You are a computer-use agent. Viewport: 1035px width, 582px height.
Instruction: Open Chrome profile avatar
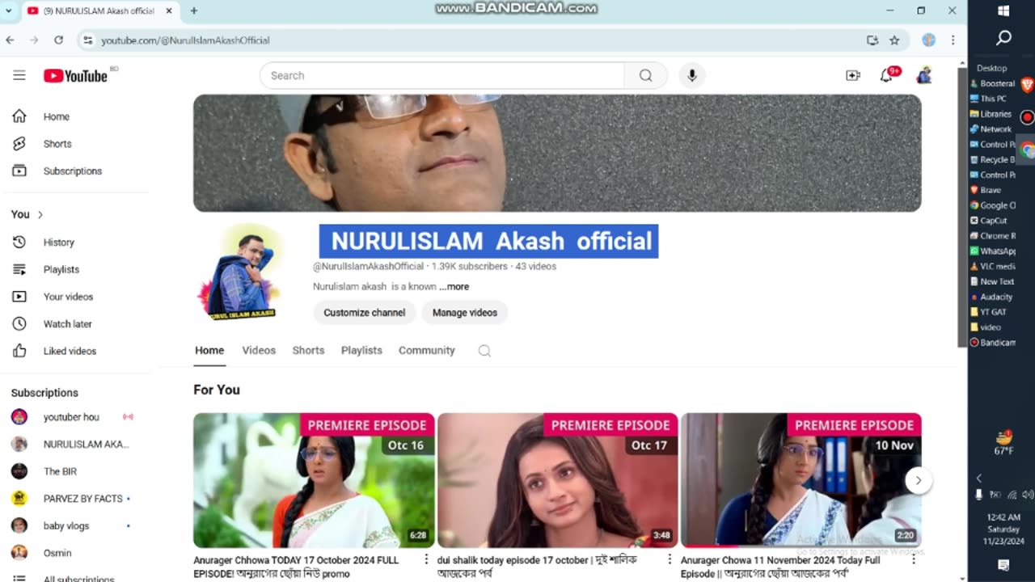point(928,40)
